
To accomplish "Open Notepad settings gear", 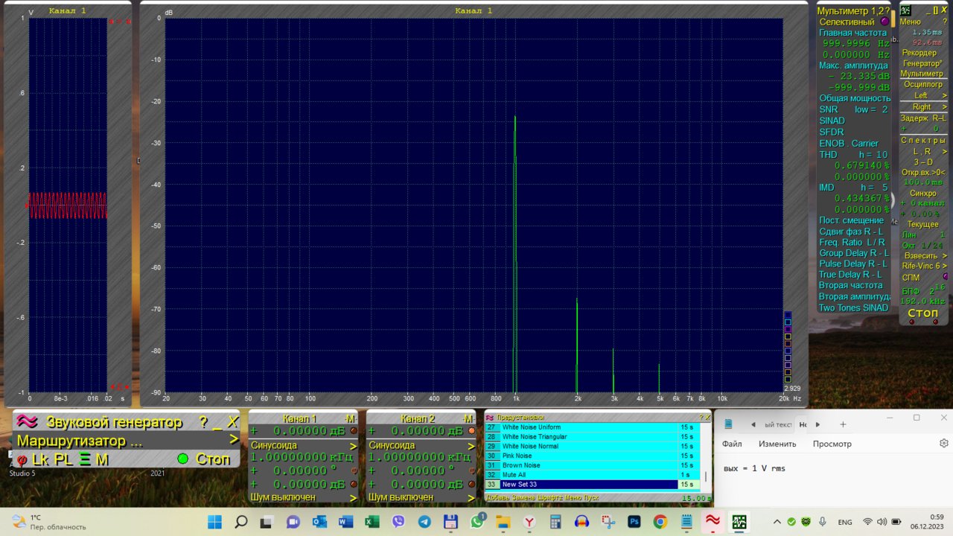I will point(943,444).
